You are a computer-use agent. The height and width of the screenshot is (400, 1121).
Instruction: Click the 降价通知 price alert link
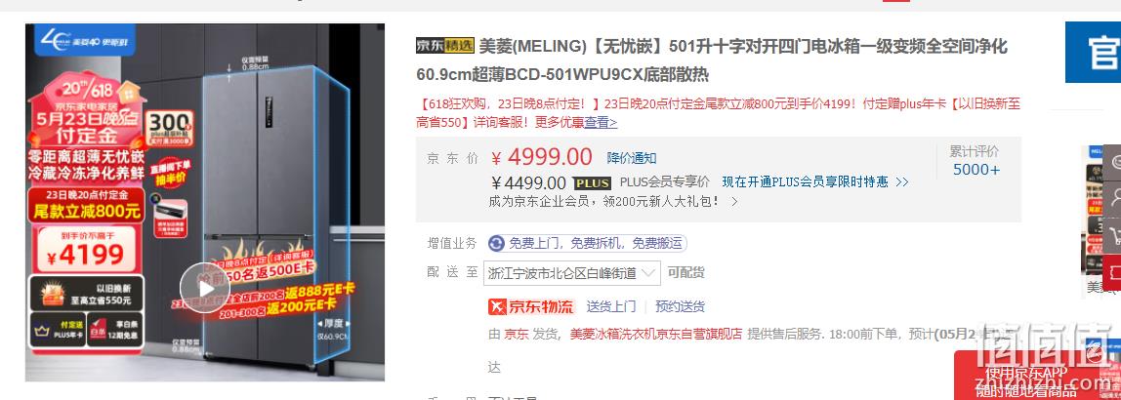632,158
